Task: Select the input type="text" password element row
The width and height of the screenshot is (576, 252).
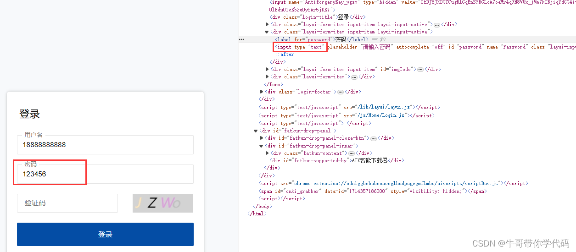Action: pyautogui.click(x=407, y=47)
